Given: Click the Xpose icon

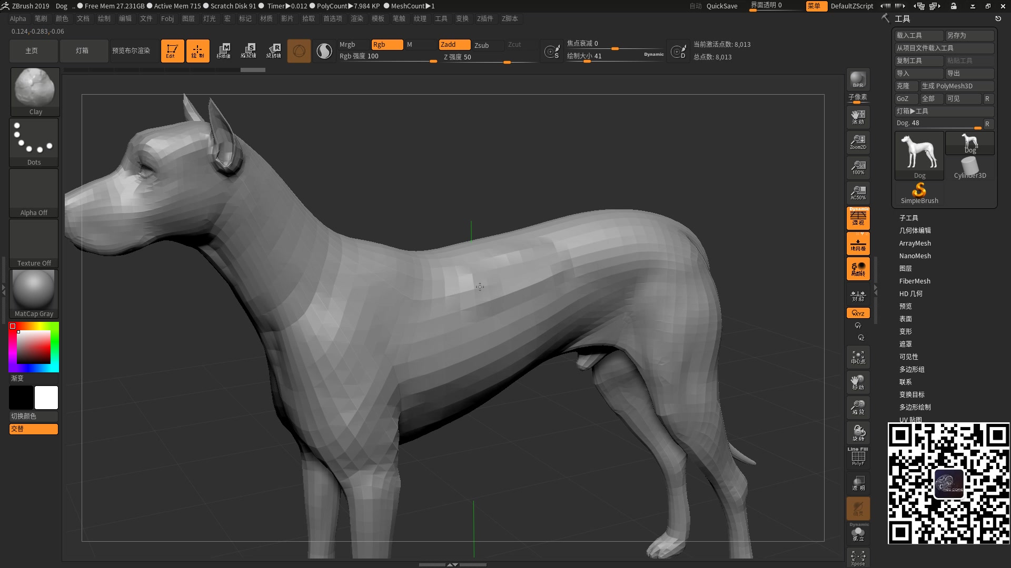Looking at the screenshot, I should click(858, 557).
